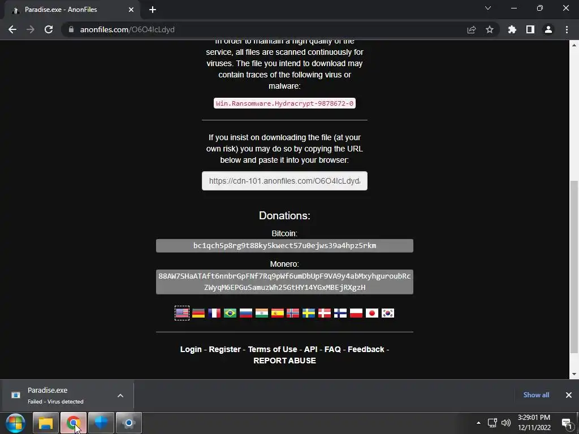Go back to the previous page
Screen dimensions: 579x434
[x=12, y=29]
